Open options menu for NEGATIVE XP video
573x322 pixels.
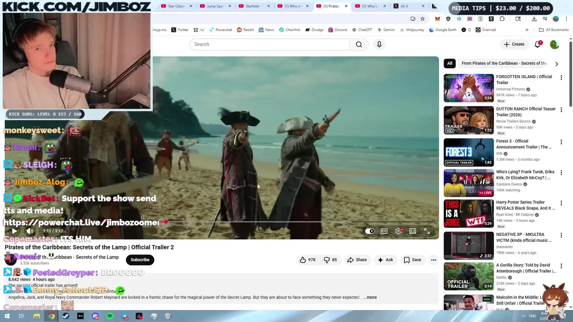[561, 235]
